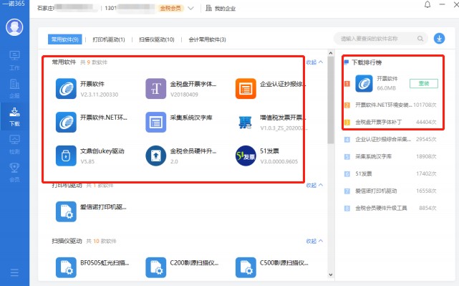Switch to the 会计常用软件(3) tab
This screenshot has height=286, width=459.
[x=207, y=39]
